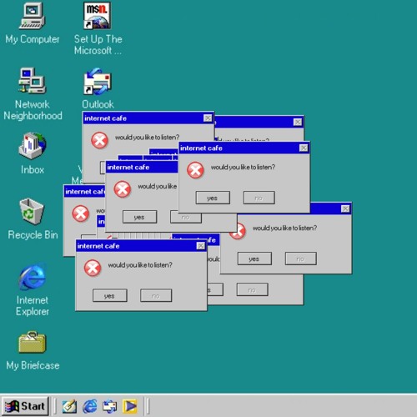Click the yellow play arrow quick launch icon
Screen dimensions: 417x417
[x=130, y=406]
